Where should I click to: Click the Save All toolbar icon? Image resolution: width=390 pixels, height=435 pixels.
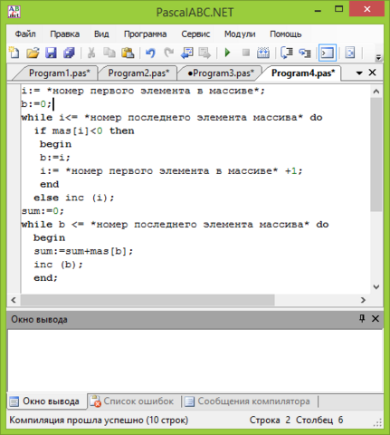(x=69, y=53)
